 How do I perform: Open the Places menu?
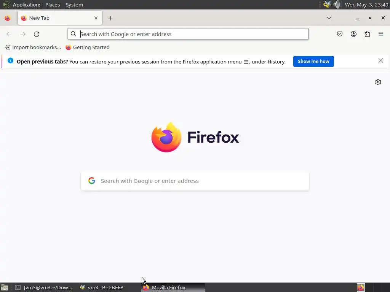[53, 5]
